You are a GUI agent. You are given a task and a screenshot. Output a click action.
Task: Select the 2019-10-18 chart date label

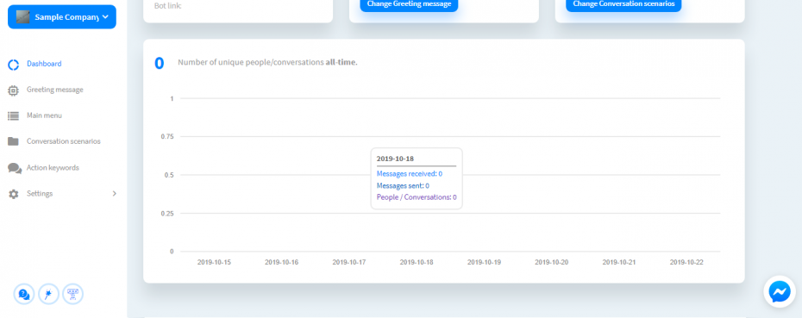(417, 262)
